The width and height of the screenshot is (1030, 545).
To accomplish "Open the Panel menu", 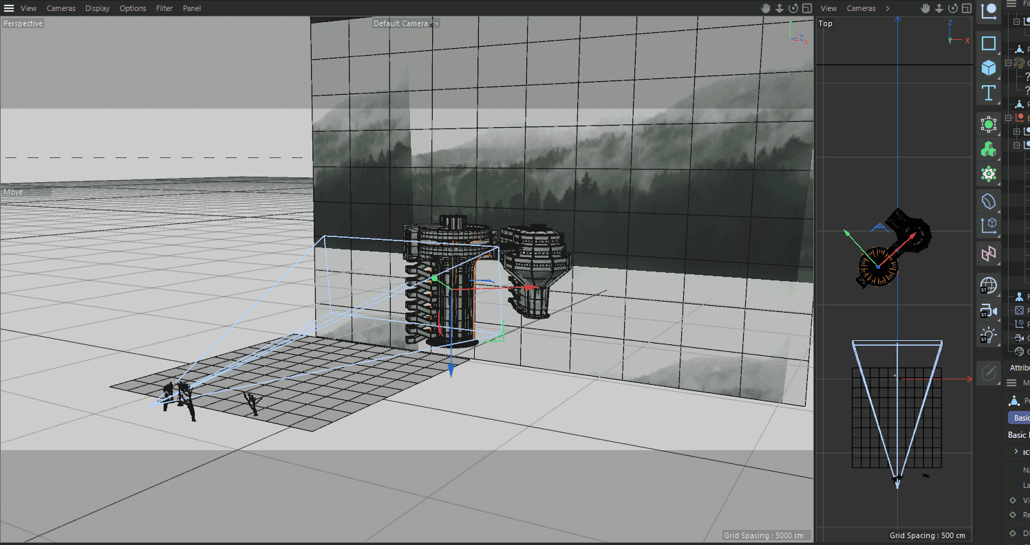I will click(x=192, y=8).
